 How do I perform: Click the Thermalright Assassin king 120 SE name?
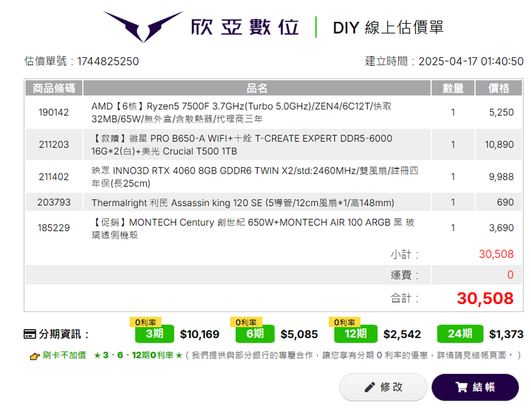click(x=243, y=203)
